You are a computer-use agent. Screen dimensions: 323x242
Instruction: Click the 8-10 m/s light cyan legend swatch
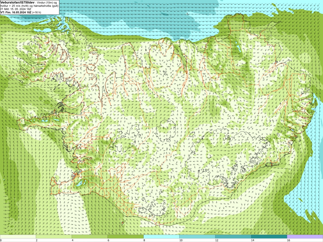click(x=161, y=237)
